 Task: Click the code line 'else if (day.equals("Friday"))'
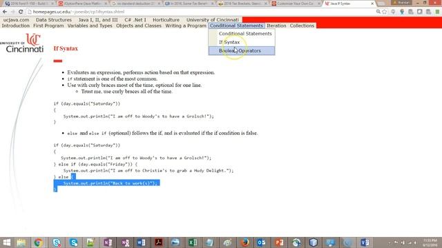[x=95, y=164]
